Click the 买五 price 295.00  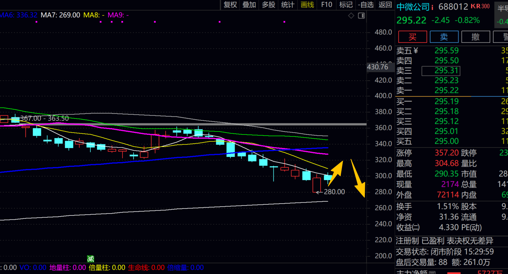pyautogui.click(x=446, y=141)
